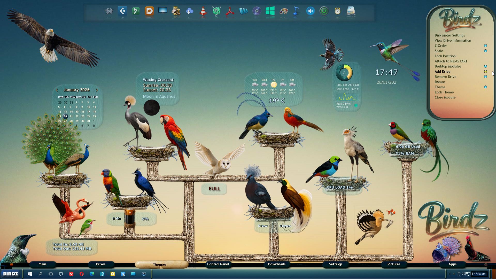The image size is (496, 279).
Task: Click the BIRDZ start button
Action: pyautogui.click(x=11, y=274)
